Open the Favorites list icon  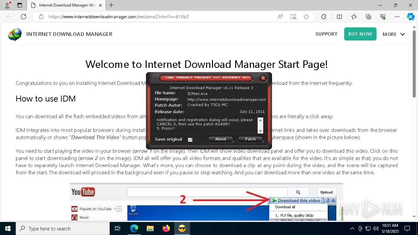pos(354,17)
